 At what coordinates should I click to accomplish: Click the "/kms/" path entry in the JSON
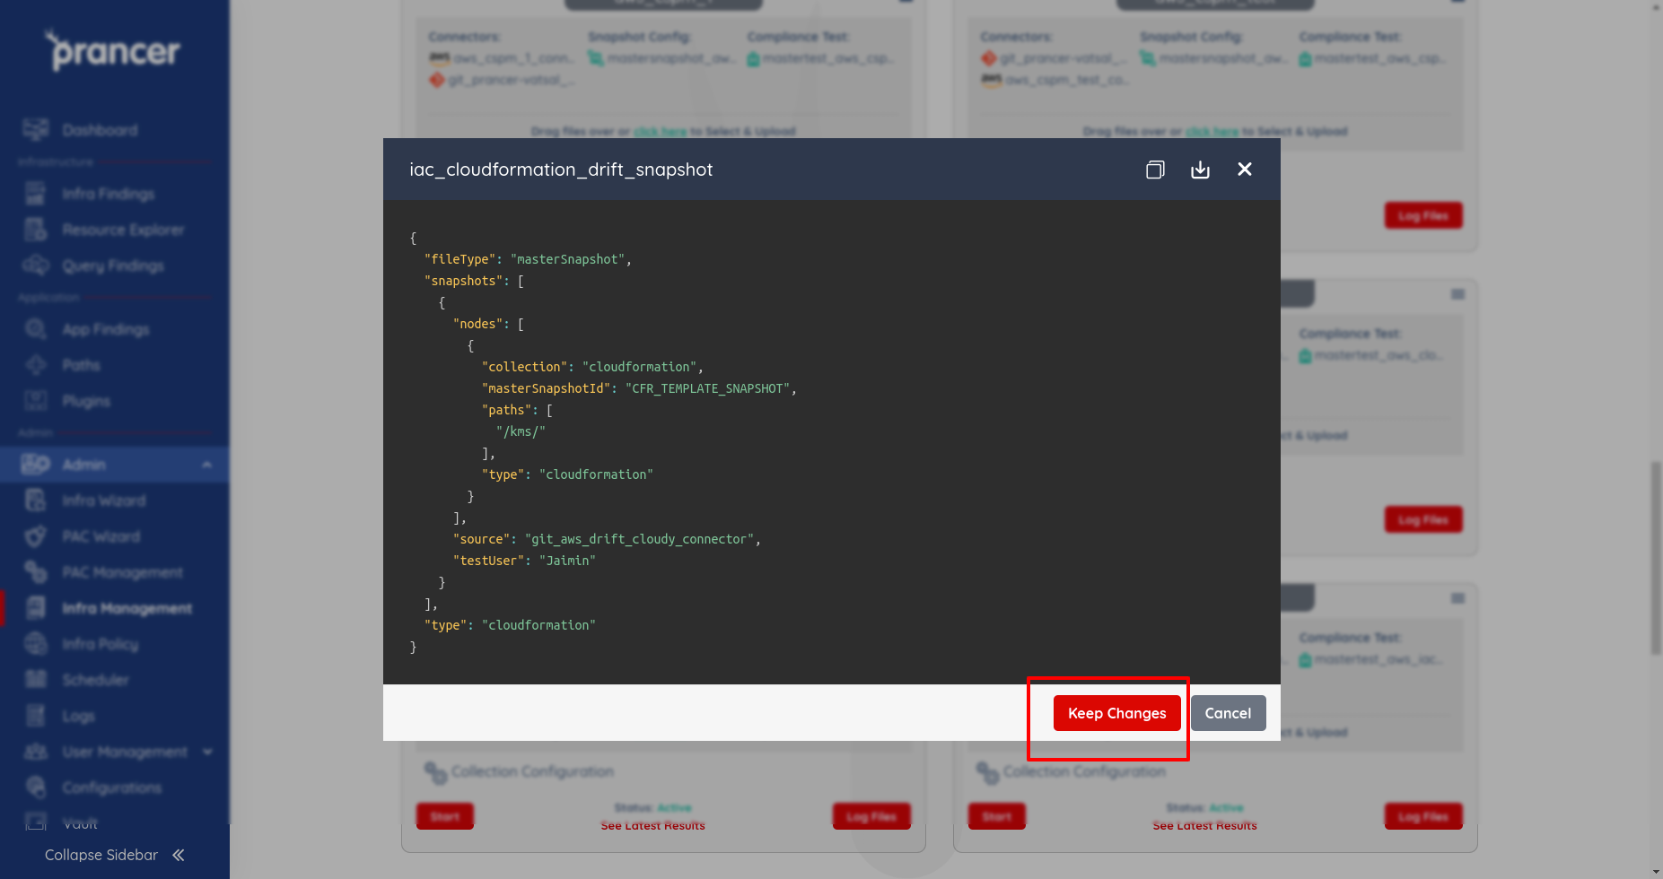(521, 431)
